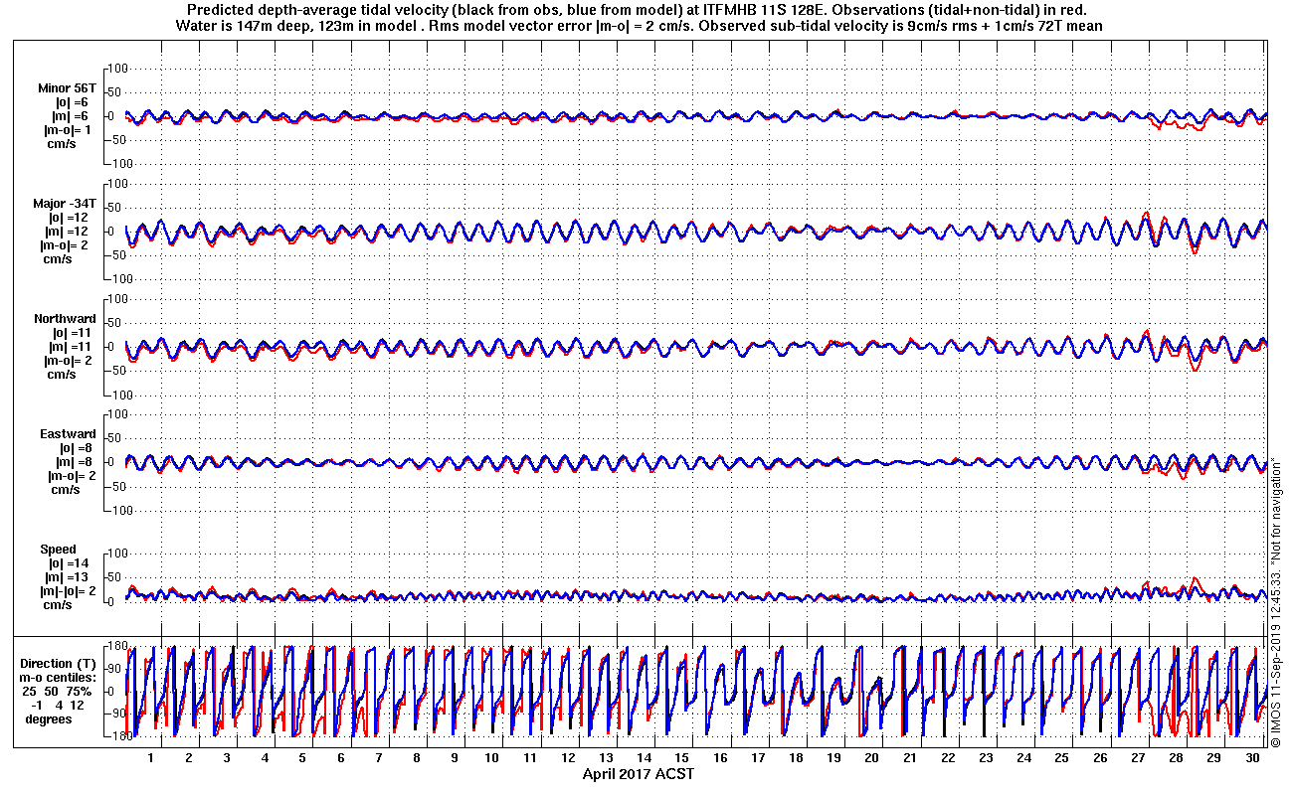
Task: Click day '28' on the time axis
Action: coord(1176,757)
